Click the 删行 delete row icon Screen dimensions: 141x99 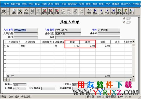[69, 12]
